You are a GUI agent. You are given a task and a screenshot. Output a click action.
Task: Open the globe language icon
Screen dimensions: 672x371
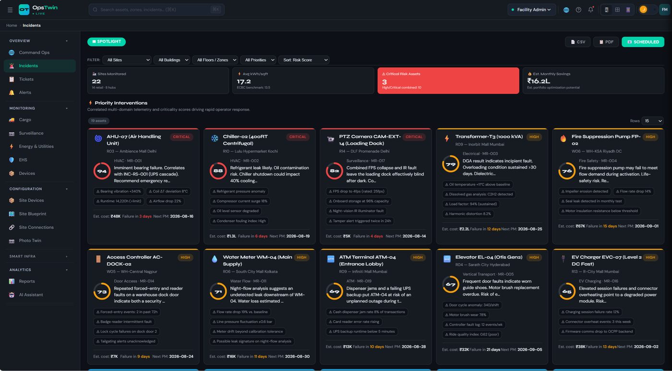(x=566, y=10)
